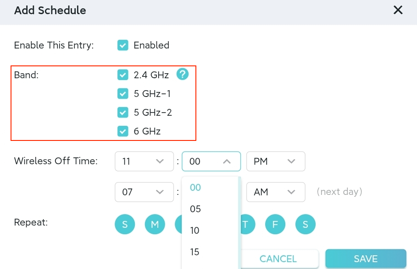The image size is (417, 269).
Task: Click the help icon next to 2.4 GHz
Action: (x=182, y=74)
